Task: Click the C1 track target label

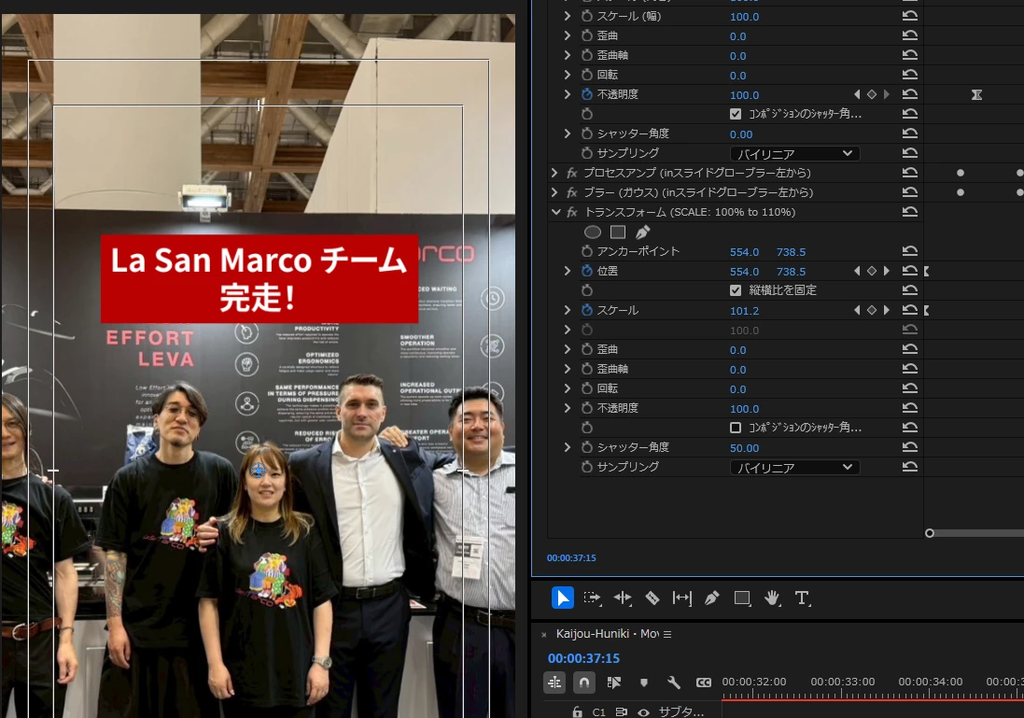Action: pyautogui.click(x=599, y=712)
